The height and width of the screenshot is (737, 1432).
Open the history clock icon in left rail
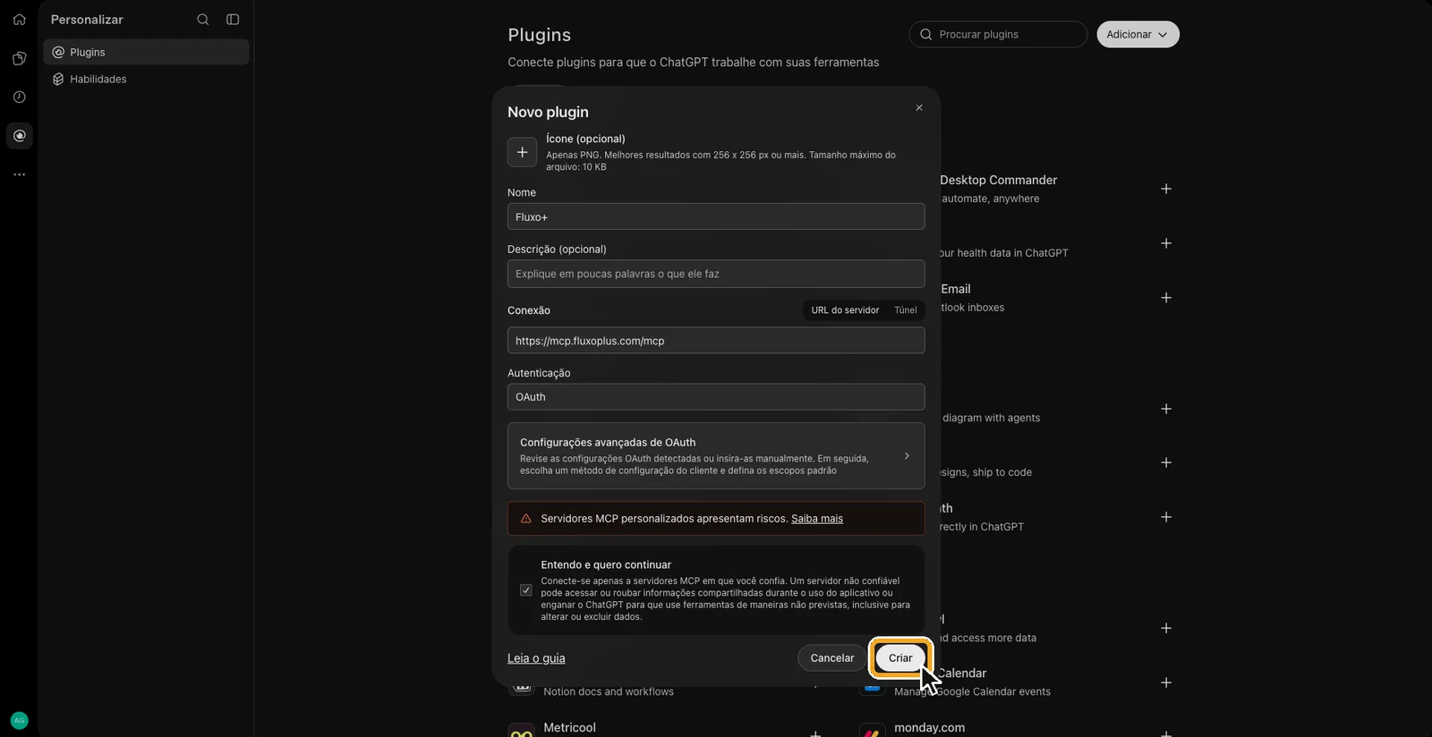[20, 97]
